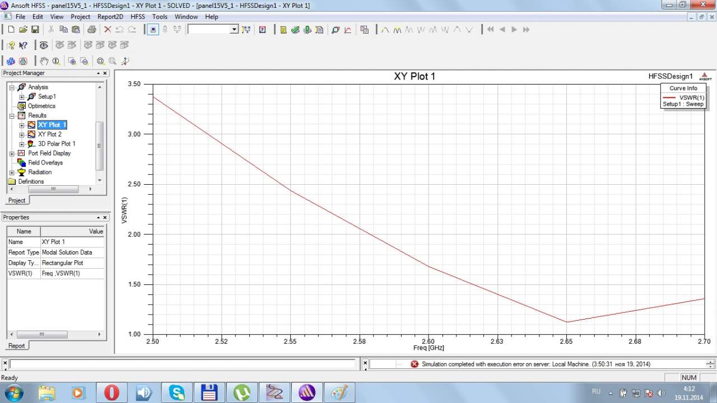
Task: Click the Properties panel horizontal scrollbar thumb
Action: tap(42, 335)
